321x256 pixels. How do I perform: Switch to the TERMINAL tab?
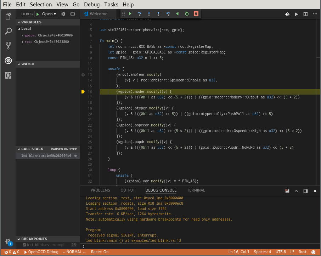click(x=196, y=190)
